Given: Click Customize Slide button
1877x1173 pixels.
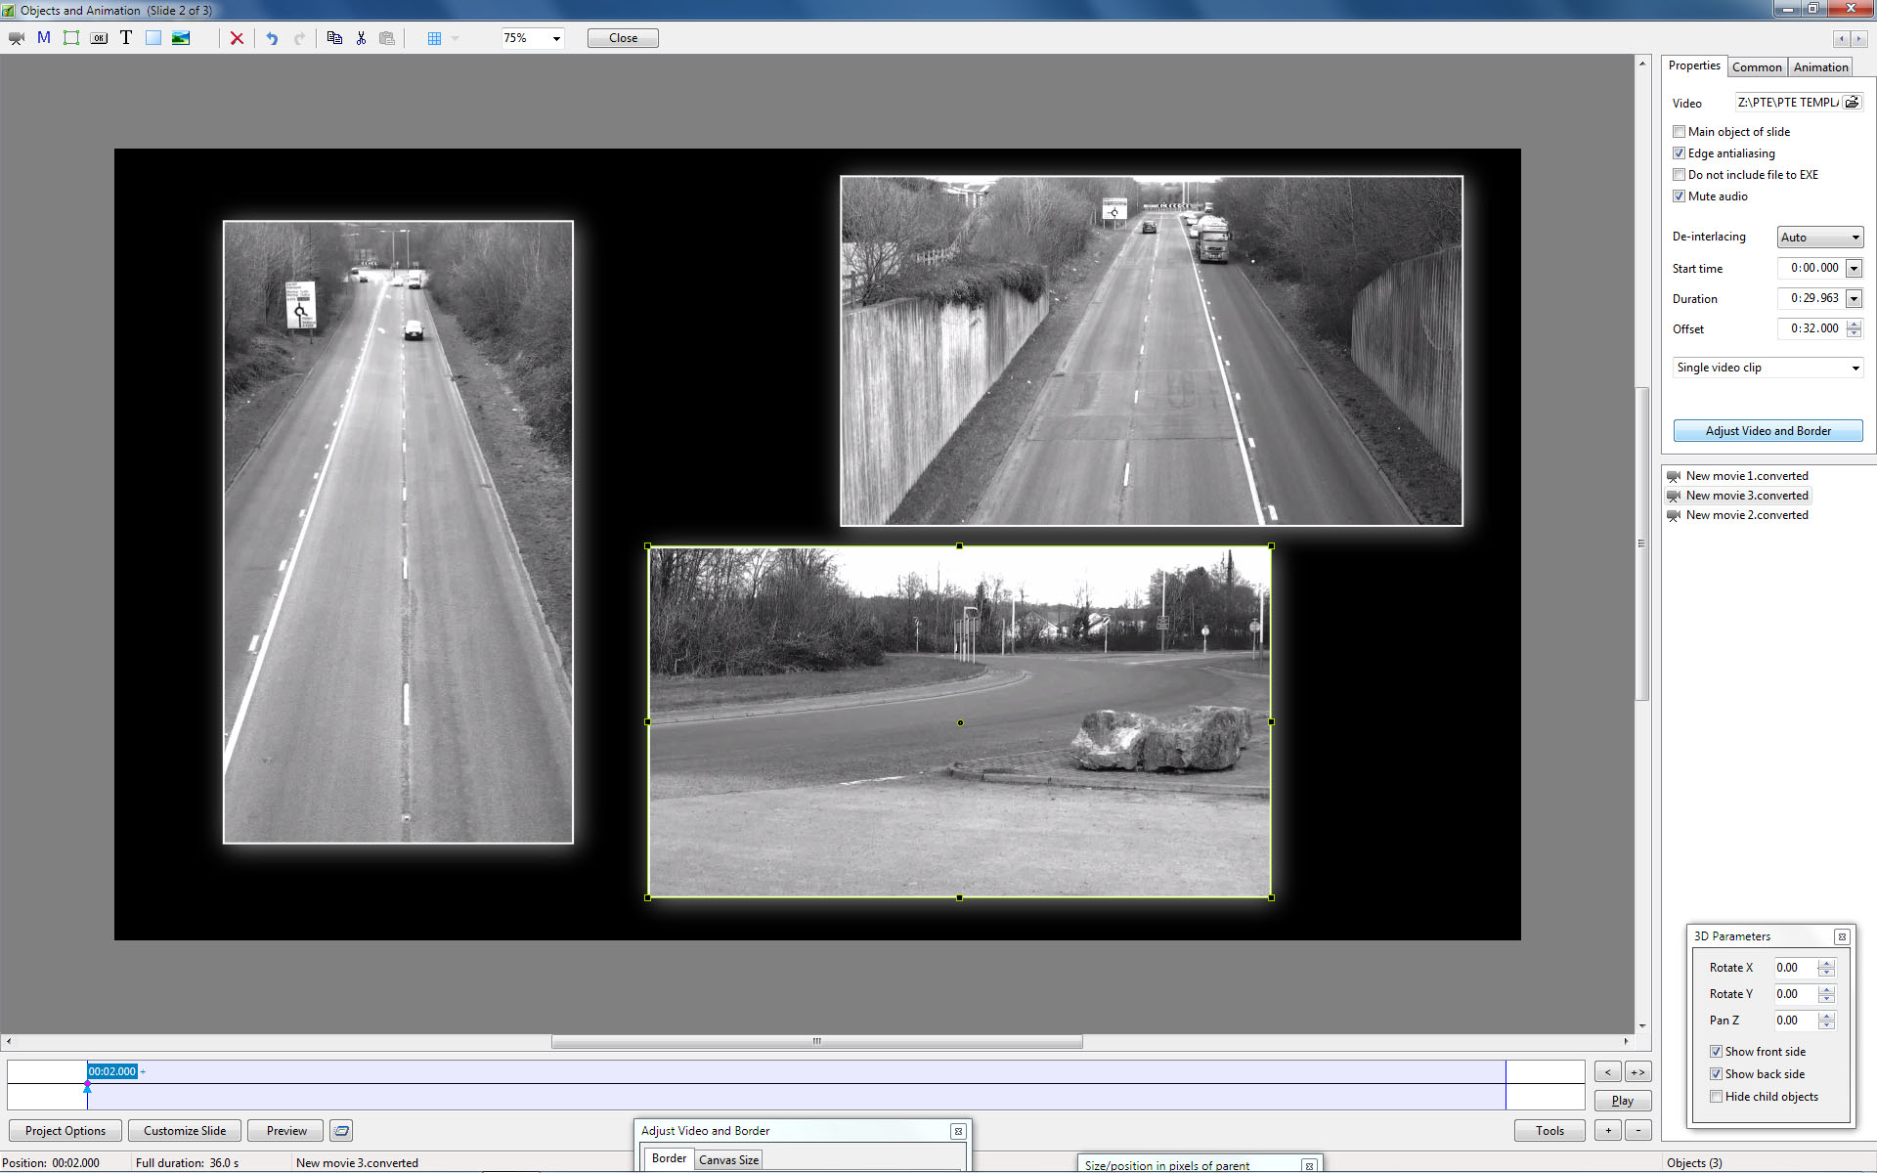Looking at the screenshot, I should click(185, 1131).
